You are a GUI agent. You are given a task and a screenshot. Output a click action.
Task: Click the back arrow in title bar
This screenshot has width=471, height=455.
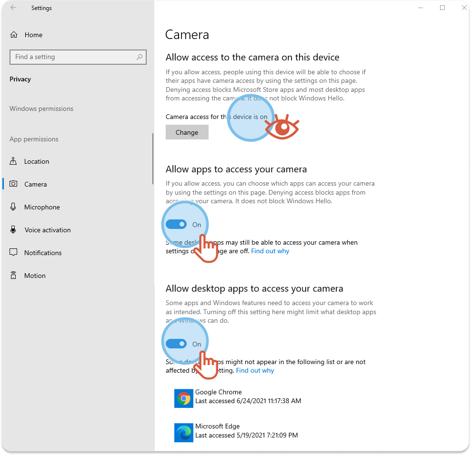[13, 8]
